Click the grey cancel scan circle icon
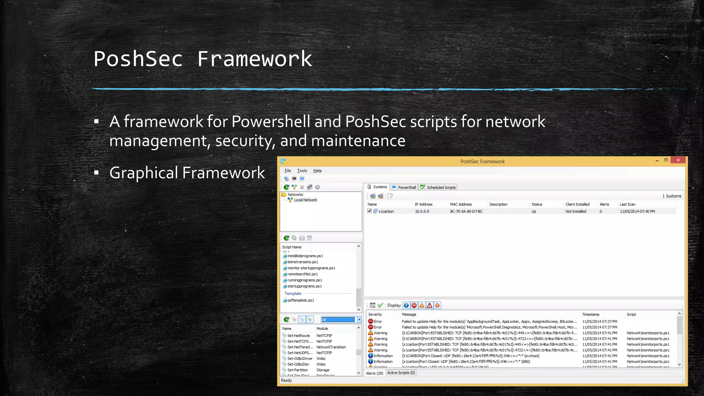Screen dimensions: 704x396 [318, 187]
